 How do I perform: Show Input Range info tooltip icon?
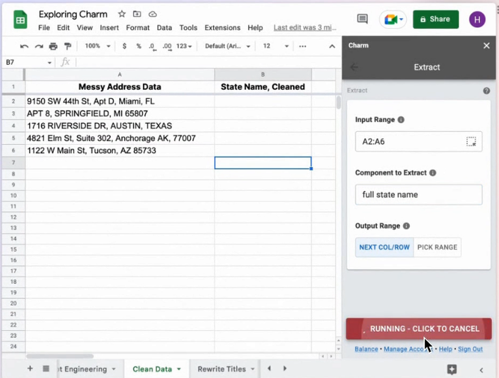tap(401, 120)
